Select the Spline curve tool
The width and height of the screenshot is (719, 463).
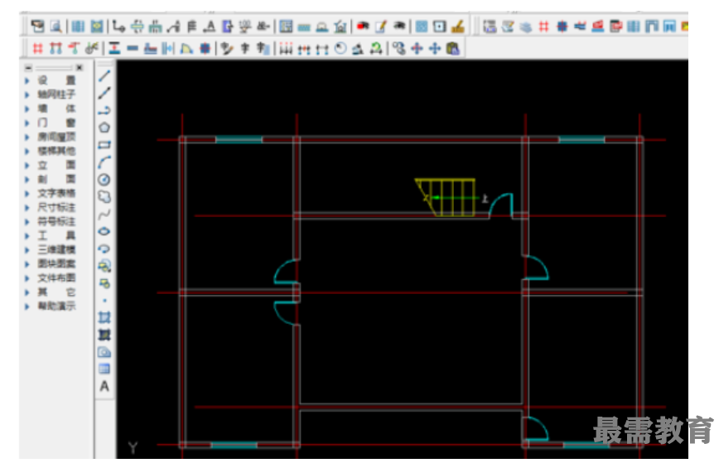(104, 214)
